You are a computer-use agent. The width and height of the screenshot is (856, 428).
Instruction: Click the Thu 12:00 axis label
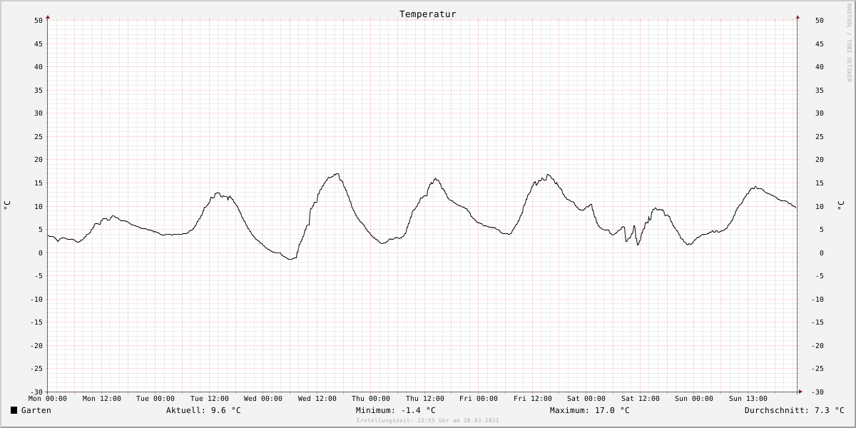[425, 399]
